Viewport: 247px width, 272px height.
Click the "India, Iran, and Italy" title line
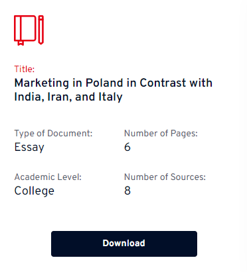[68, 97]
